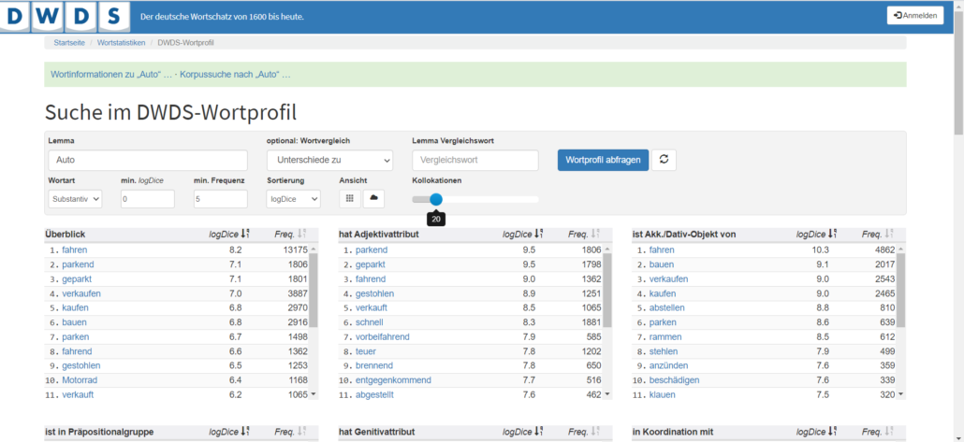
Task: Switch to word cloud view icon
Action: pos(373,198)
